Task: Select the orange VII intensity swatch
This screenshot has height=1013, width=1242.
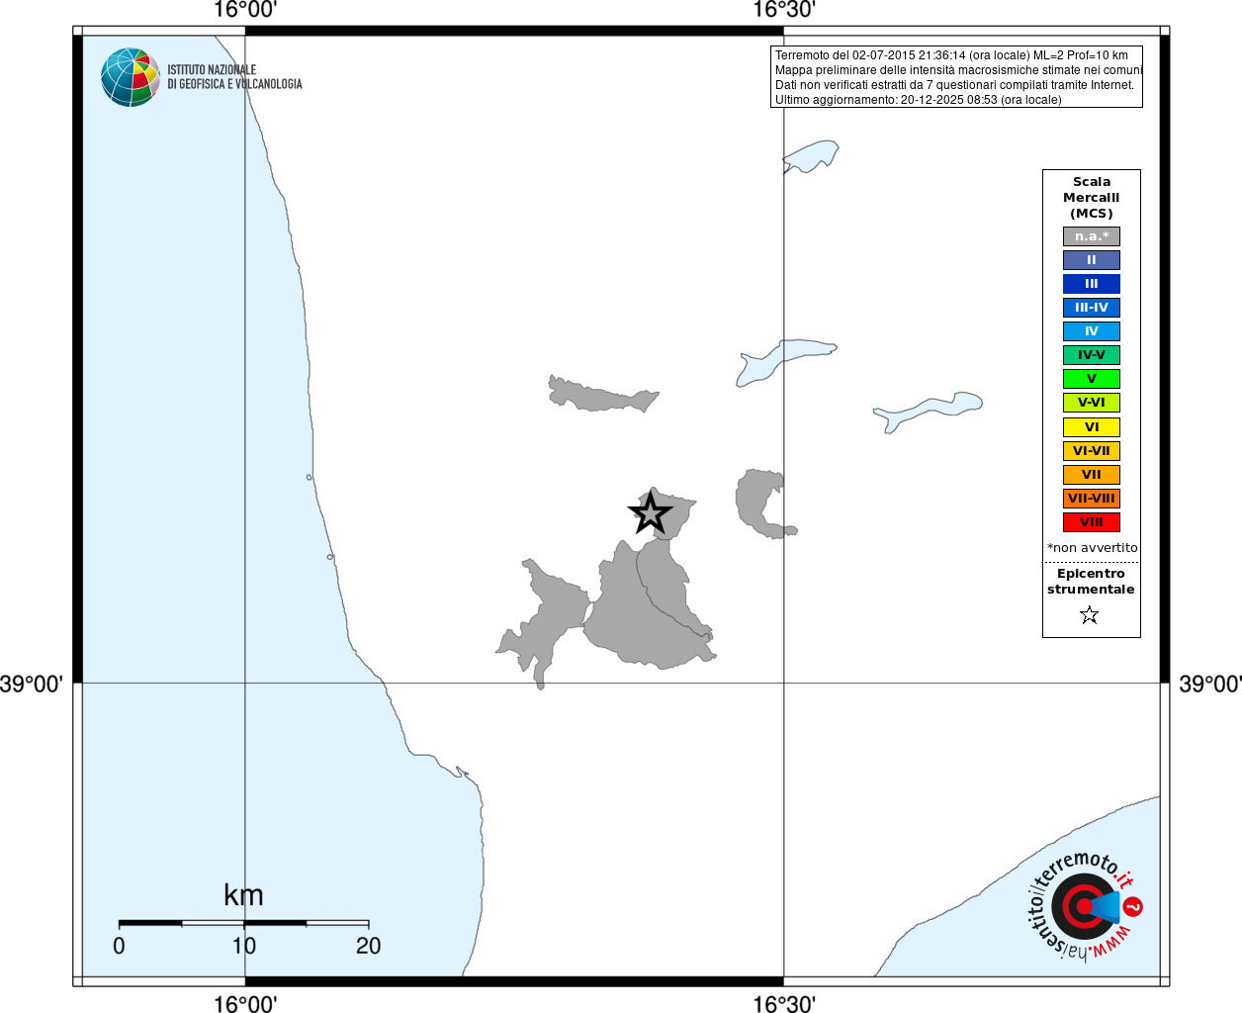Action: pyautogui.click(x=1092, y=475)
